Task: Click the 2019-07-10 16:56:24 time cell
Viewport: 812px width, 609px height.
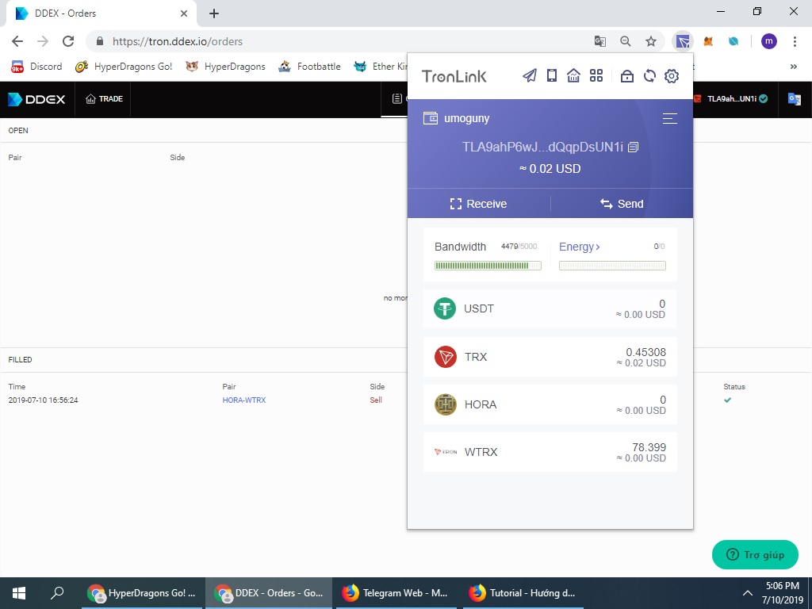Action: pos(43,400)
